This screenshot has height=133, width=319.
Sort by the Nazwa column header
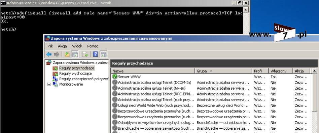[x=153, y=71]
